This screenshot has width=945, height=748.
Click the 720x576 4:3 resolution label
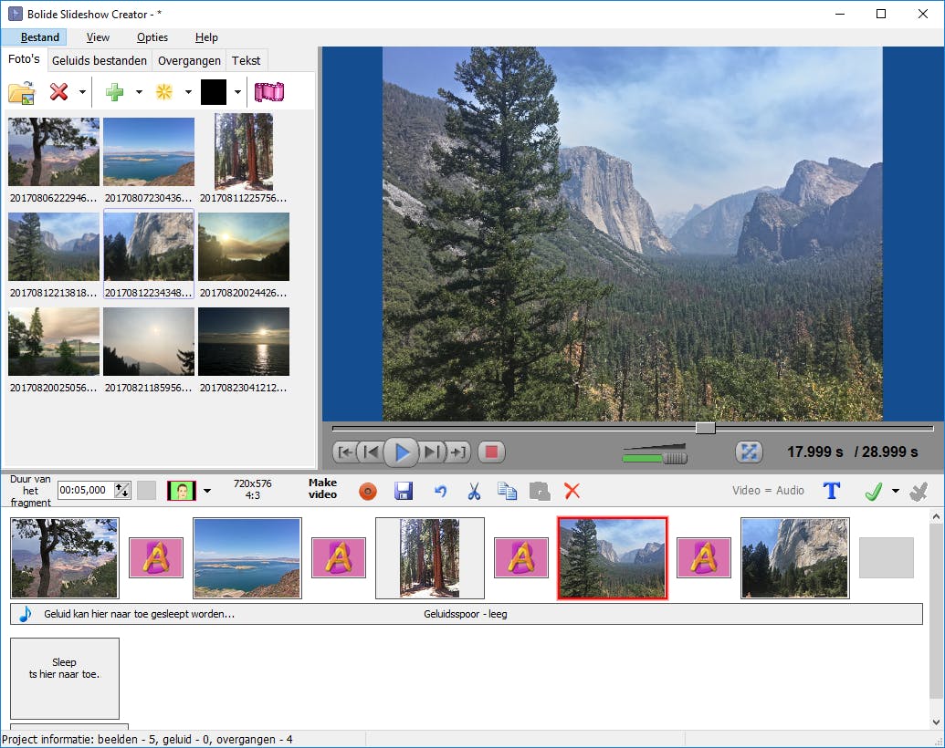pos(253,489)
